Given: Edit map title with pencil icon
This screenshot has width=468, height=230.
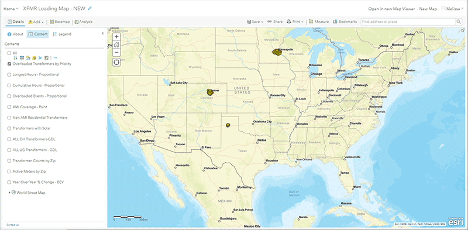Looking at the screenshot, I should click(x=90, y=9).
